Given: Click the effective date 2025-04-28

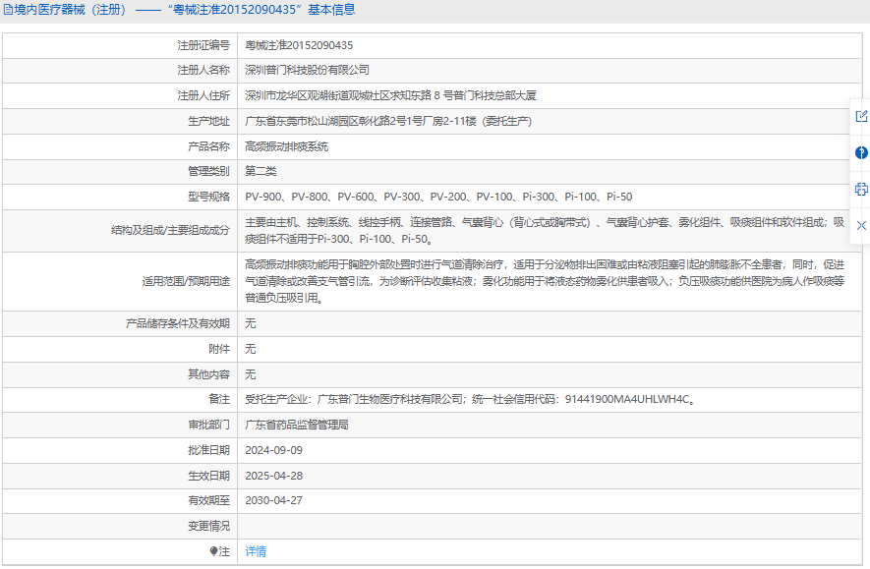Looking at the screenshot, I should [273, 476].
